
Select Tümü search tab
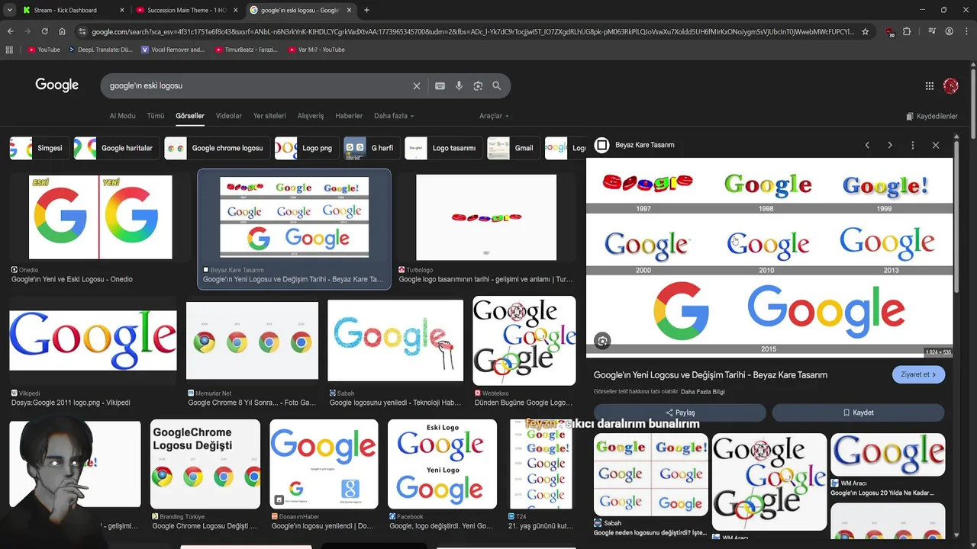(156, 116)
